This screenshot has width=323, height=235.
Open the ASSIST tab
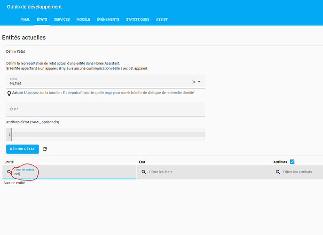[162, 19]
